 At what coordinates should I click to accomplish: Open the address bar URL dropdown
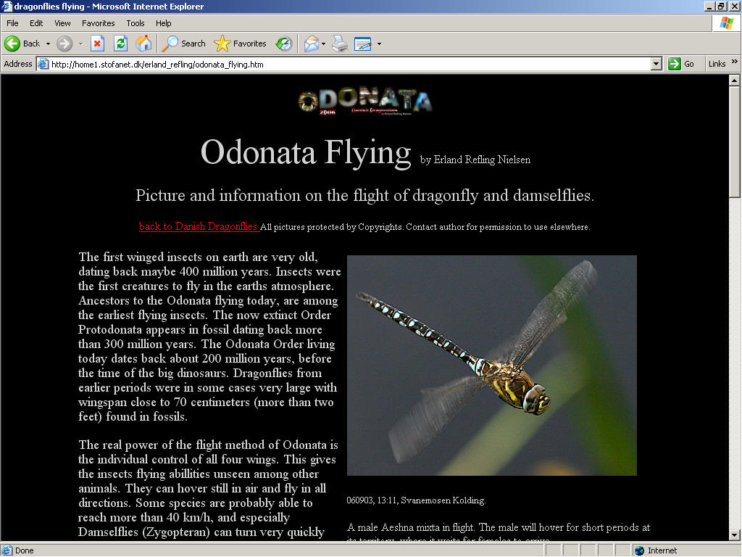pos(656,64)
